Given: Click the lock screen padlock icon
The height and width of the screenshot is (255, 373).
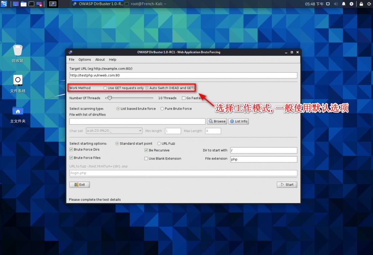Looking at the screenshot, I should click(361, 4).
